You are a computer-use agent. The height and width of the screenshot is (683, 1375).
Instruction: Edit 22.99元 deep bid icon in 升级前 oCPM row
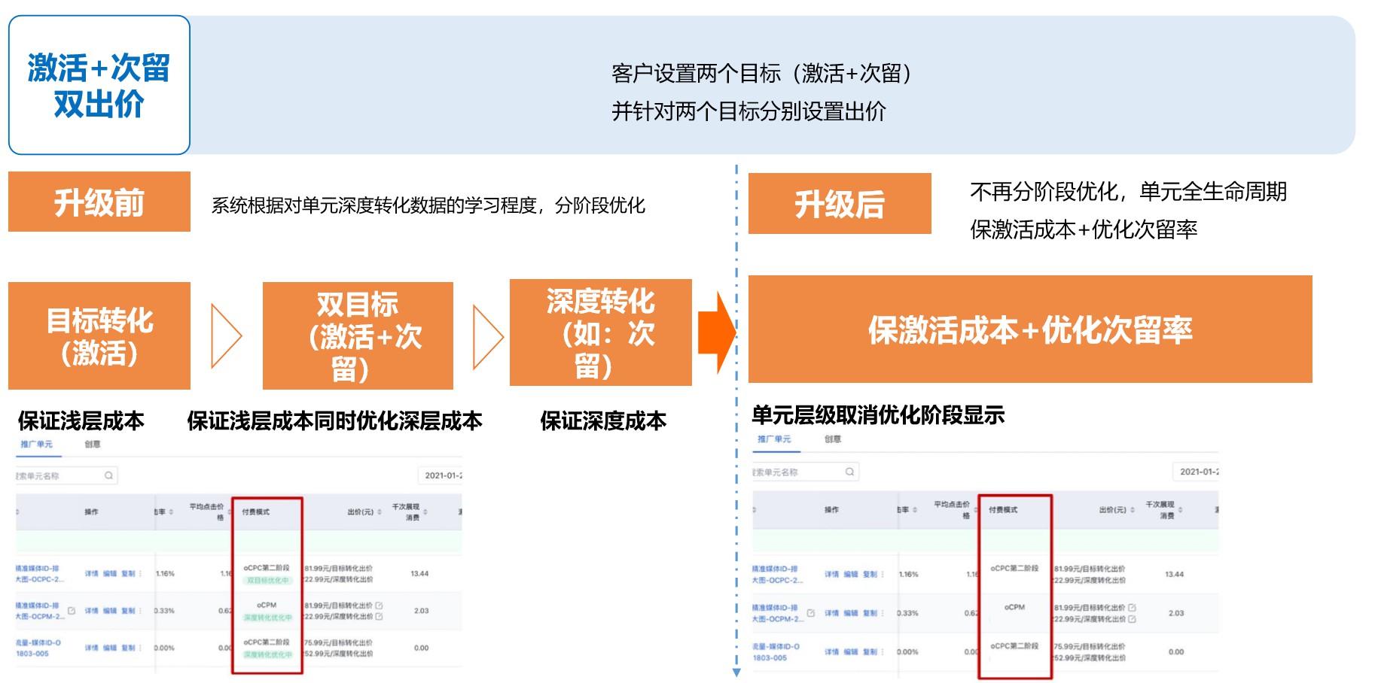click(x=379, y=616)
